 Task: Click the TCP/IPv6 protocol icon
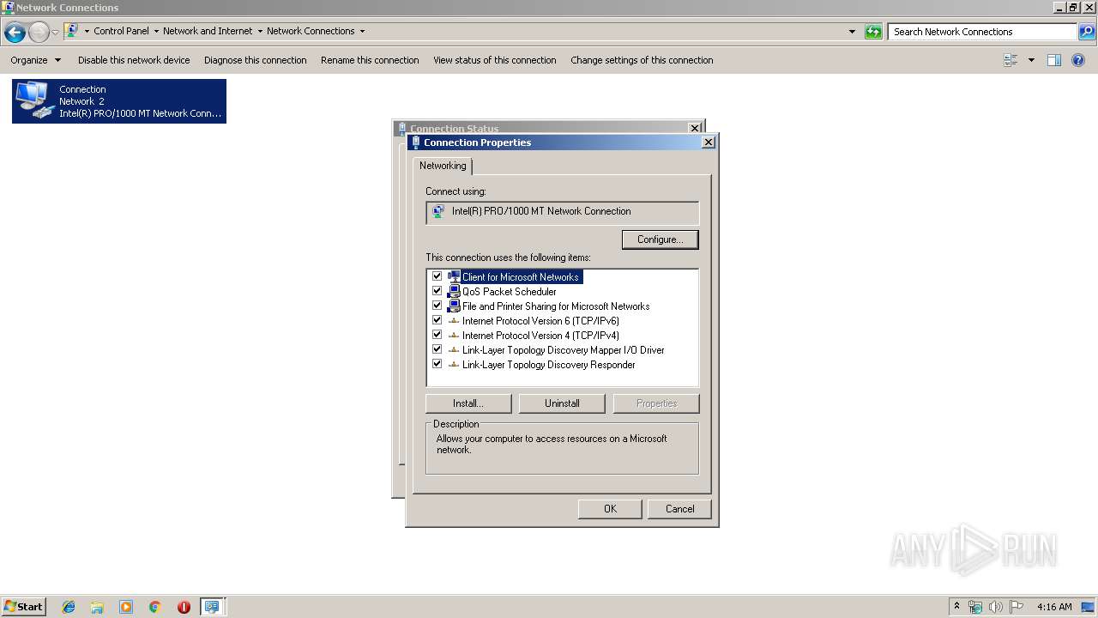(454, 321)
